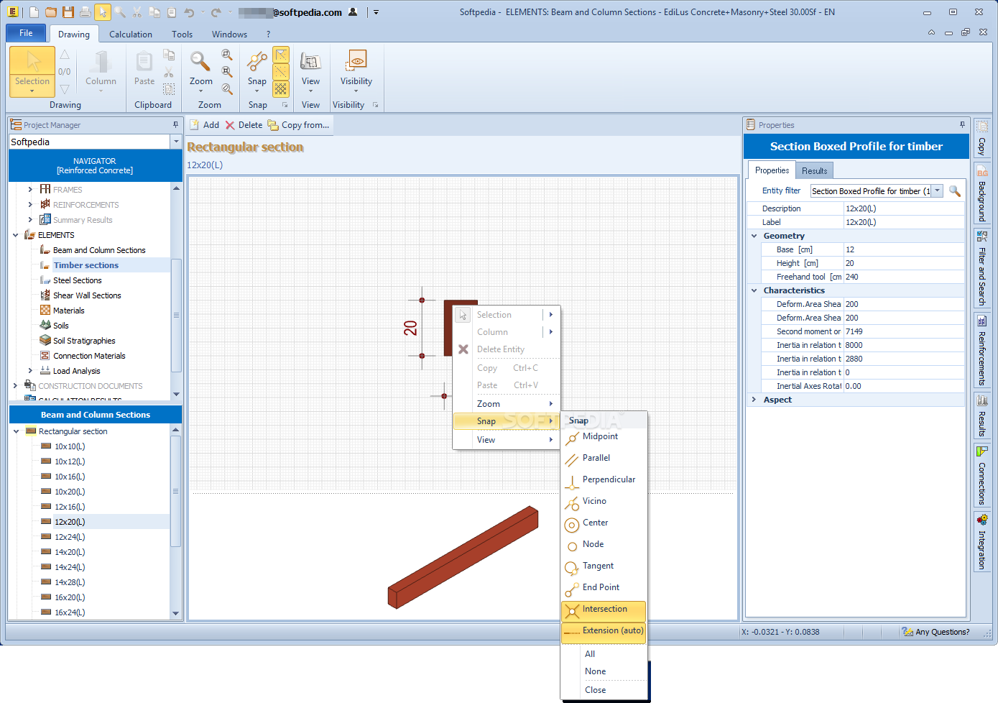This screenshot has height=703, width=998.
Task: Select the 14x20(L) section in the list
Action: 70,552
